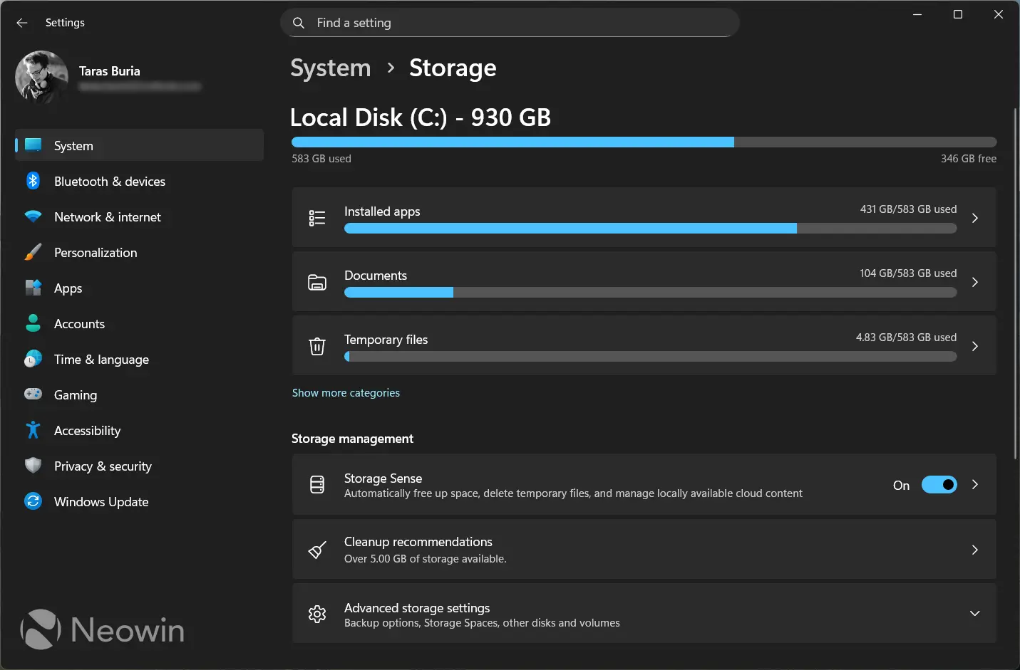Go back with the arrow button
Image resolution: width=1020 pixels, height=670 pixels.
(22, 23)
